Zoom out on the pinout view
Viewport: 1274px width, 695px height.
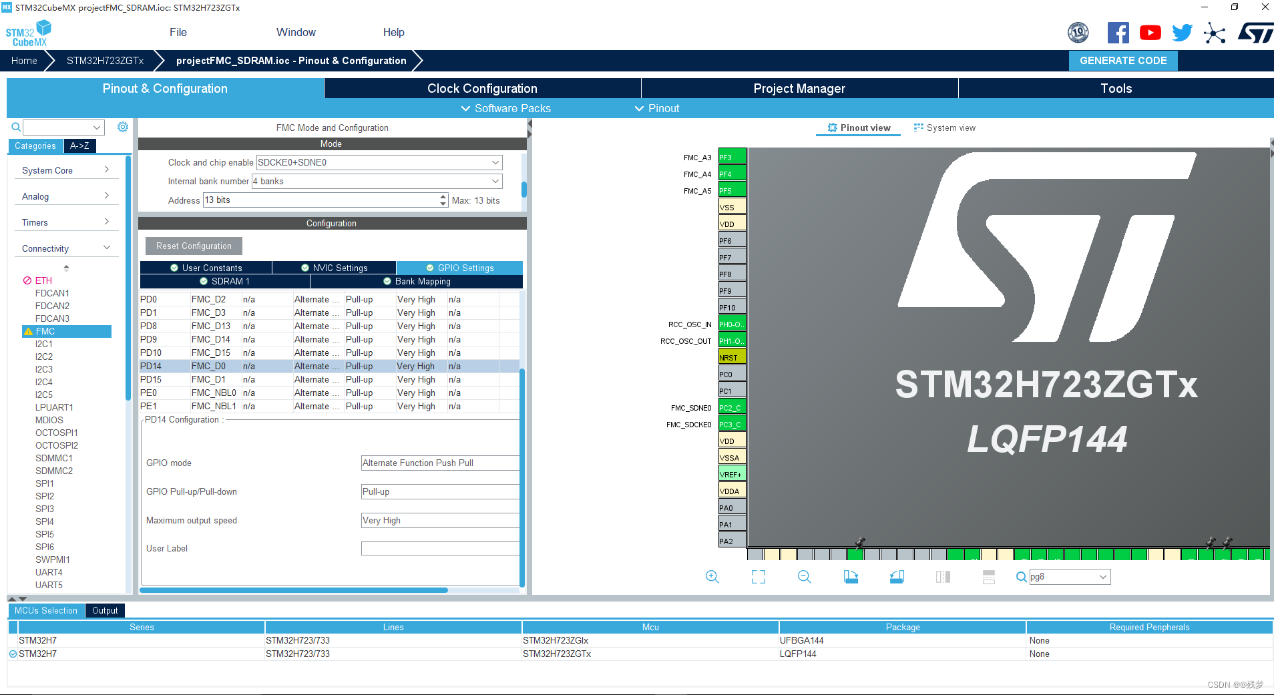tap(805, 577)
